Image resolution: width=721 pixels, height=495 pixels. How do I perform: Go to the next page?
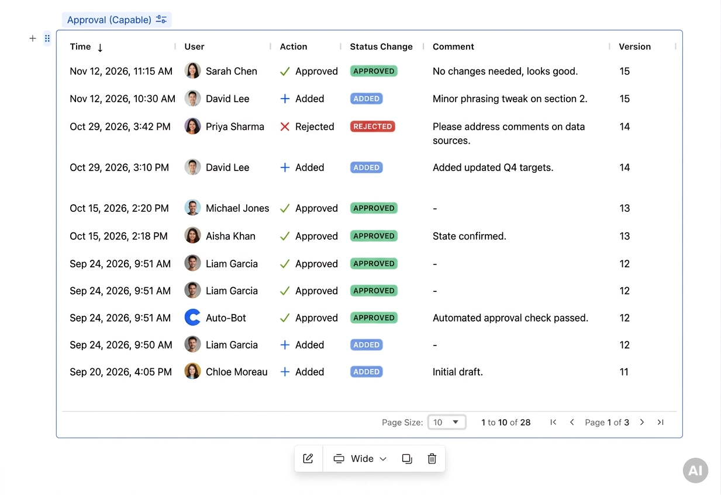[642, 422]
